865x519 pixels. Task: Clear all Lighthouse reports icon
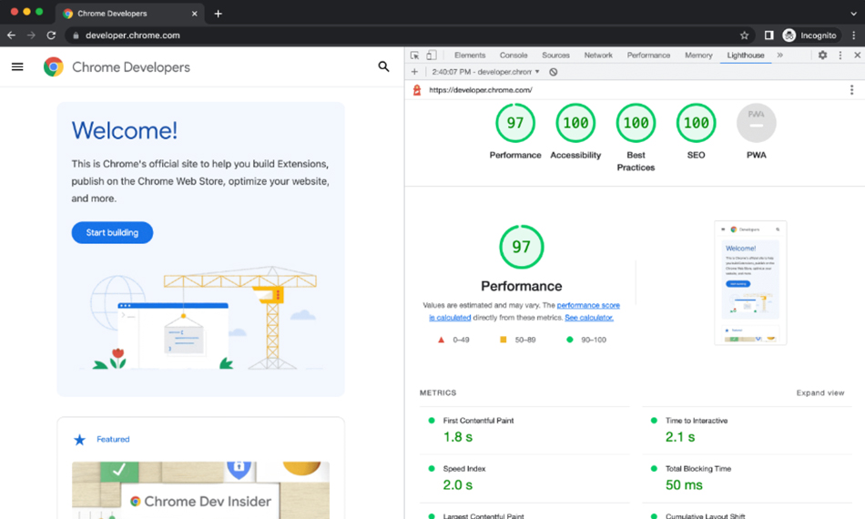[x=554, y=72]
